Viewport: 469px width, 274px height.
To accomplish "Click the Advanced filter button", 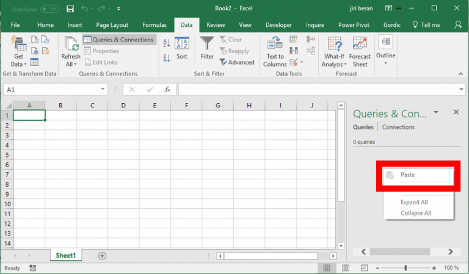I will [237, 62].
